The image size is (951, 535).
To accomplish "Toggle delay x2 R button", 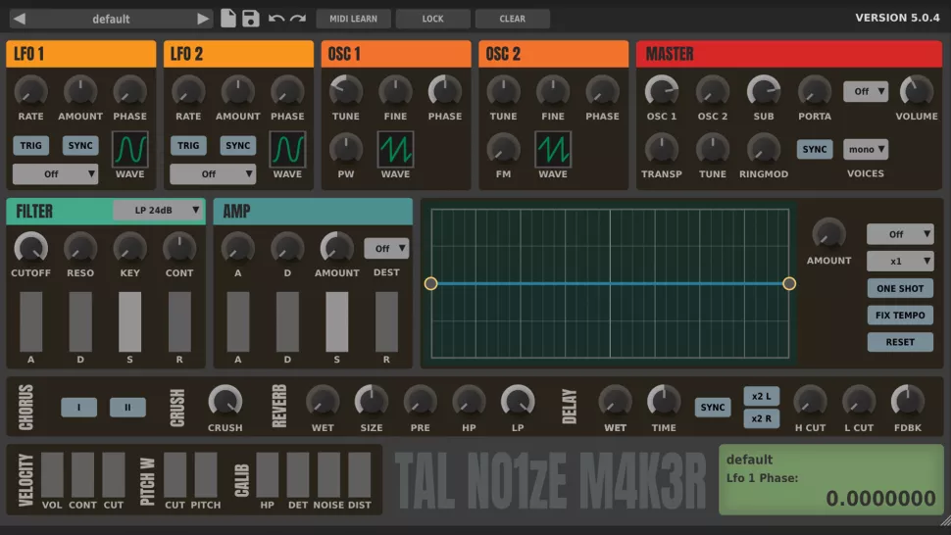I will click(x=761, y=418).
